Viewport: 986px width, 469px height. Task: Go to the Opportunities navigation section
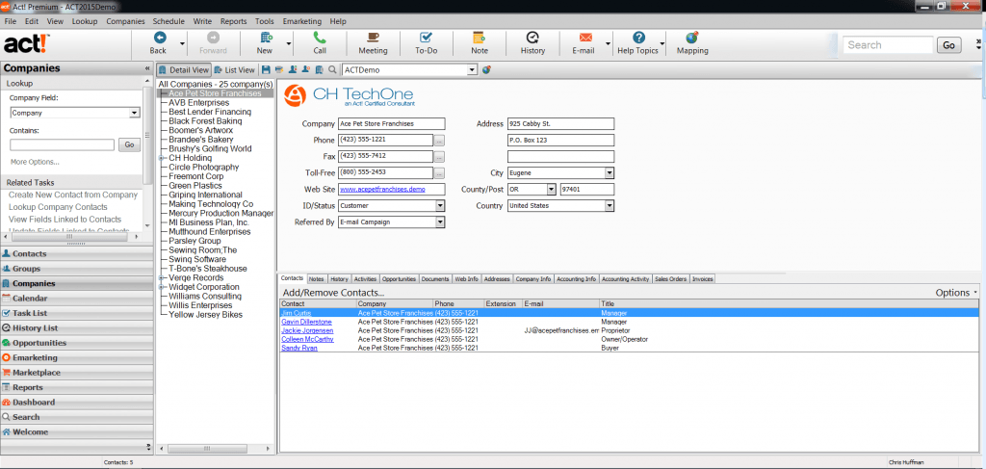click(77, 343)
